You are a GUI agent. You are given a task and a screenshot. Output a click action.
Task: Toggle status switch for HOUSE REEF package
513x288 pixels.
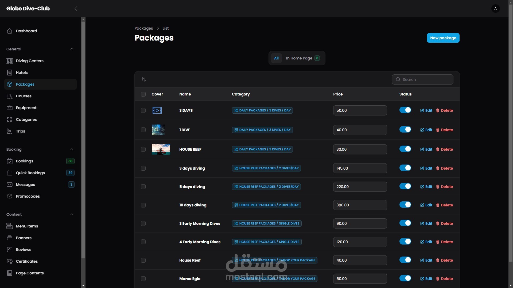[405, 149]
